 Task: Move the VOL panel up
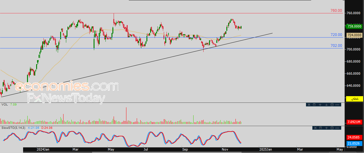tap(320, 105)
